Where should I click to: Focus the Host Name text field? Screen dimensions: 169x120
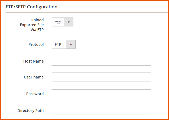click(101, 61)
